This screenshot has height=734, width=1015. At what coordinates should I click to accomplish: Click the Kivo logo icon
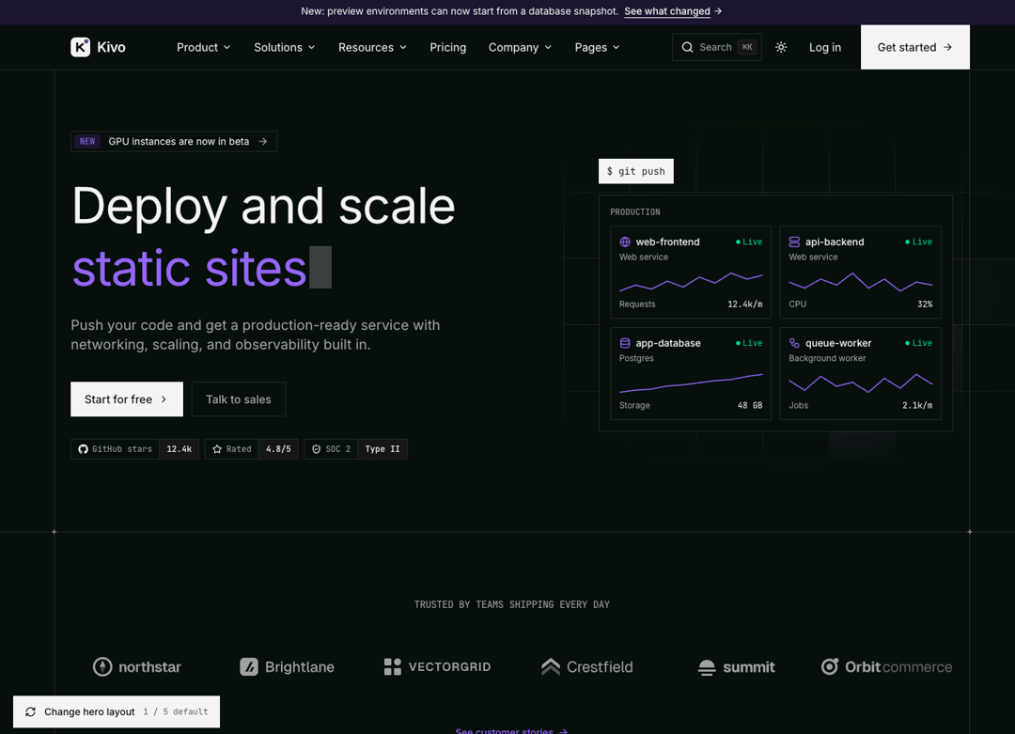pos(80,47)
